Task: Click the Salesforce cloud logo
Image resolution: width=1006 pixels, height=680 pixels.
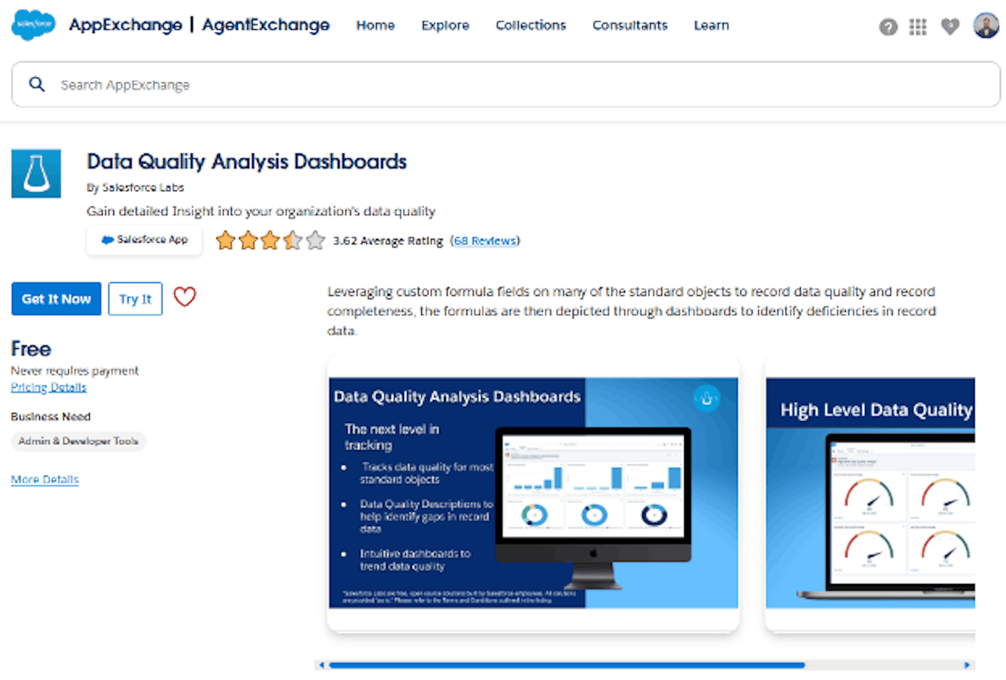Action: click(x=33, y=25)
